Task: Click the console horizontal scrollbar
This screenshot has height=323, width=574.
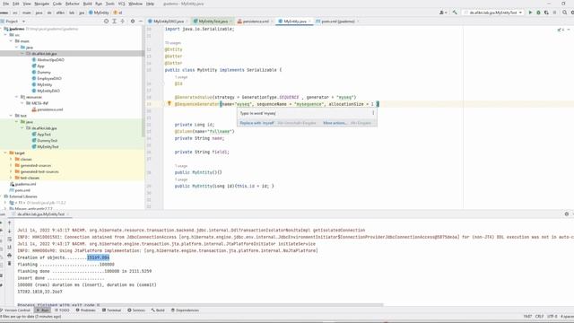Action: [199, 305]
